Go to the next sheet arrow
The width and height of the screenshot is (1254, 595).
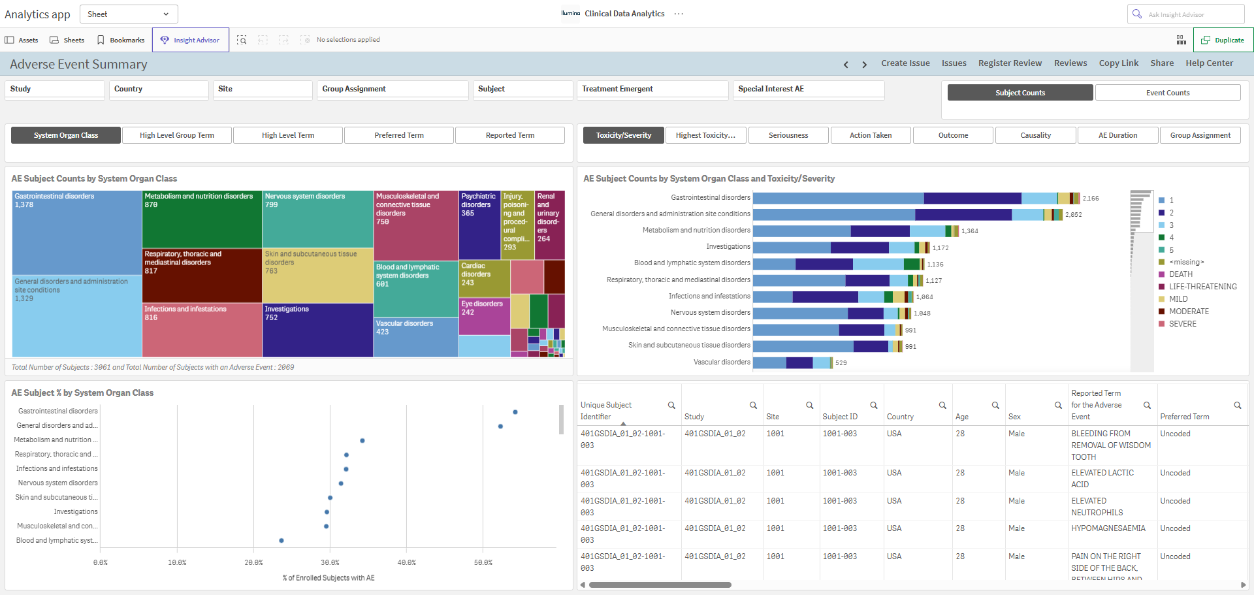[865, 64]
